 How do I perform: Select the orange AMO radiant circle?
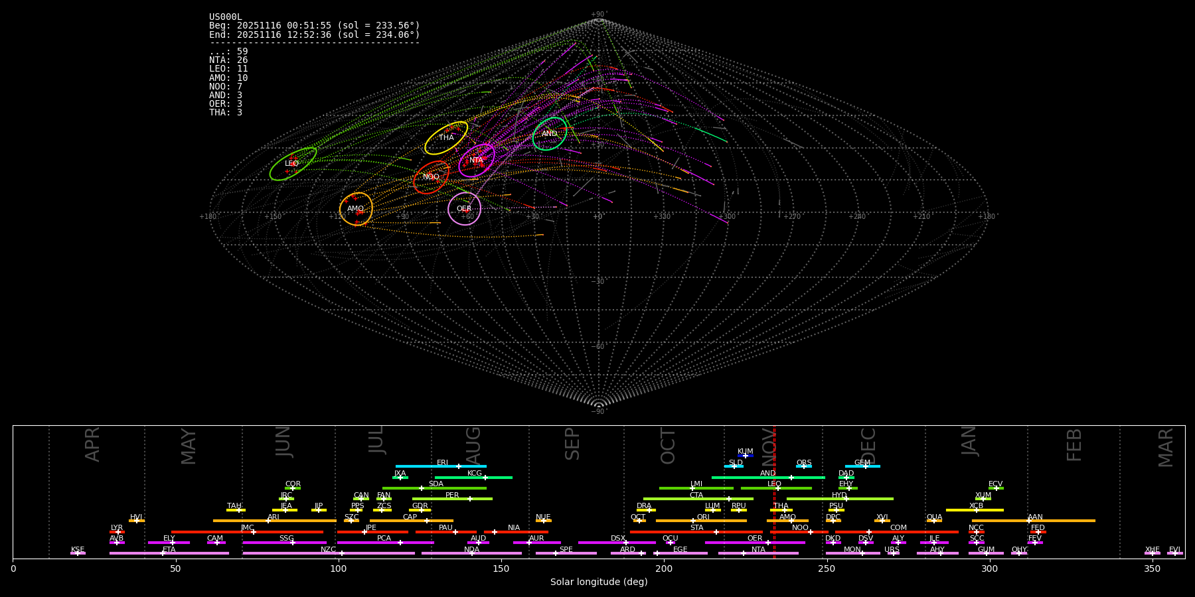[356, 209]
